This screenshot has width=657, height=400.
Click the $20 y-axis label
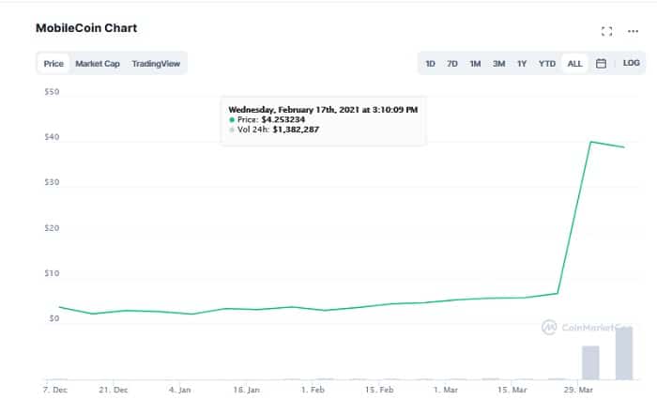pyautogui.click(x=52, y=228)
